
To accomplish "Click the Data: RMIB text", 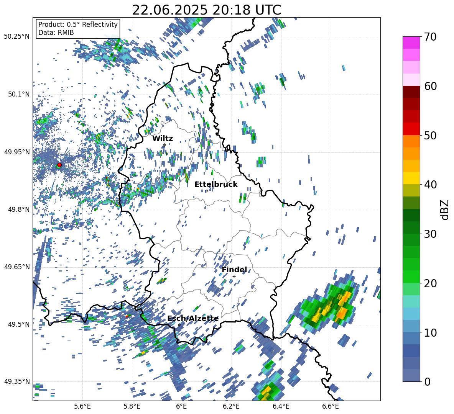I will pyautogui.click(x=56, y=33).
